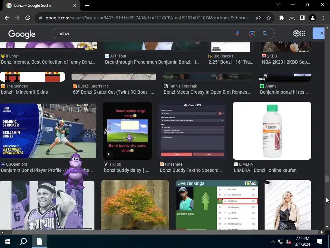Viewport: 330px width, 248px height.
Task: Open the notification center icon
Action: (x=319, y=242)
